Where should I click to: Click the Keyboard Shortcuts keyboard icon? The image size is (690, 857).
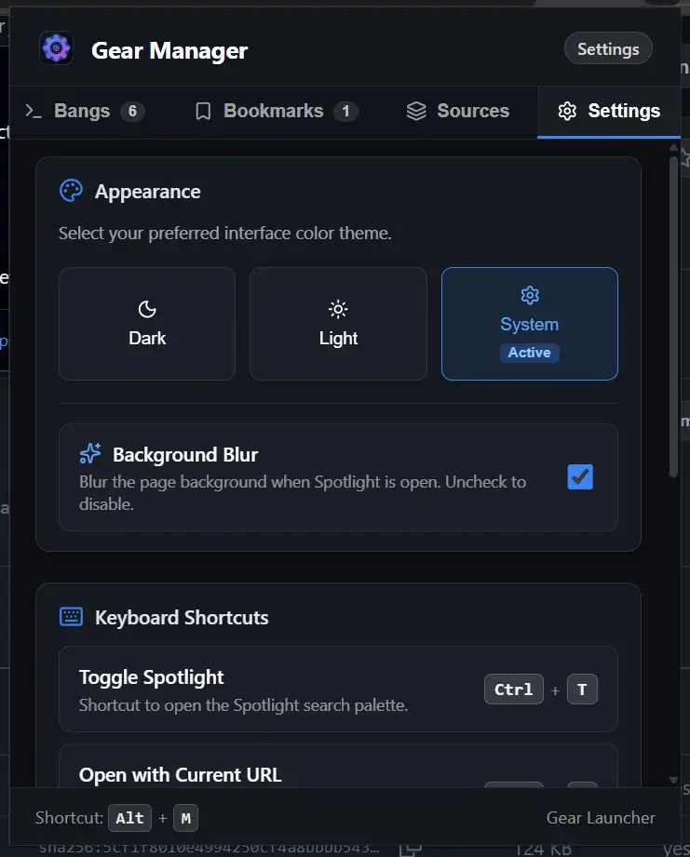(71, 617)
